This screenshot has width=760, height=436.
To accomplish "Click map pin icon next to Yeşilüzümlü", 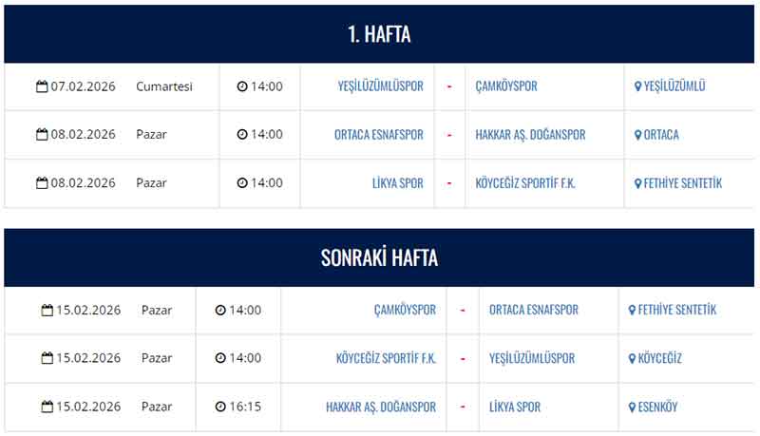I will [x=638, y=86].
